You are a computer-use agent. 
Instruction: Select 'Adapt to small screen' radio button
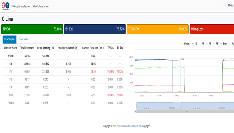(13, 6)
